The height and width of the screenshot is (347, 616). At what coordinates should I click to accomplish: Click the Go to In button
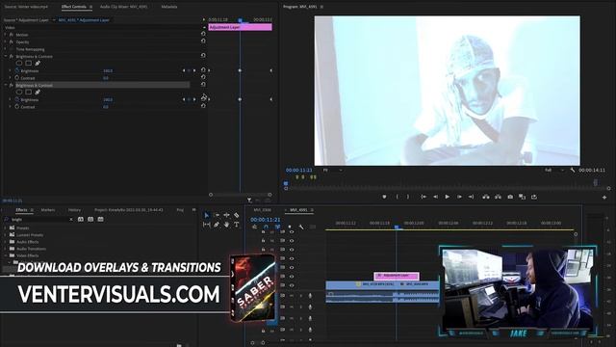423,197
